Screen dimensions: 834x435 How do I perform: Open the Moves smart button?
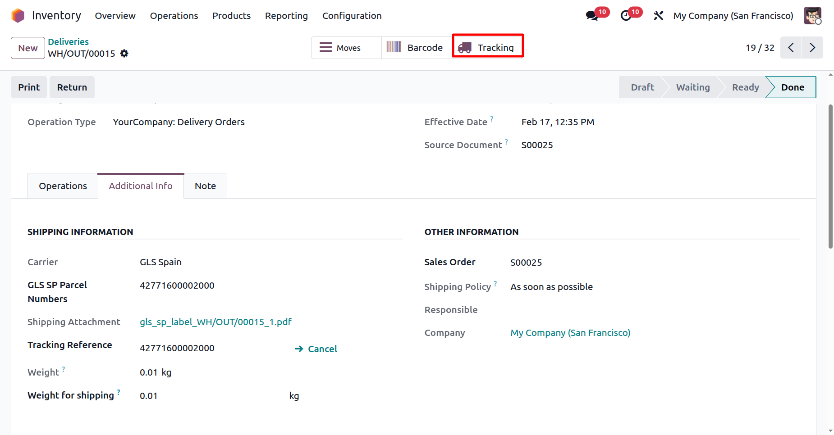pos(346,48)
